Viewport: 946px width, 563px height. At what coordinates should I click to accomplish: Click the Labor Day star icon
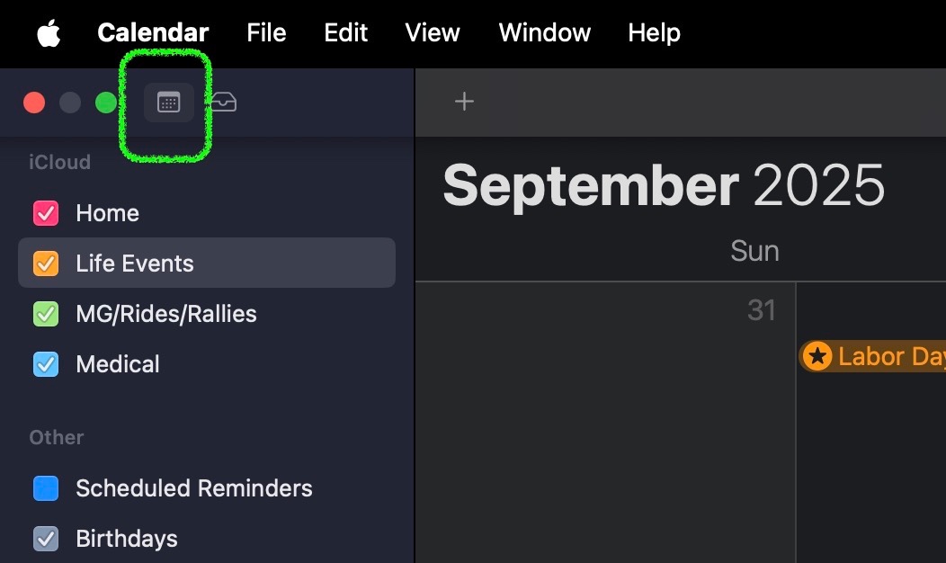pos(817,357)
